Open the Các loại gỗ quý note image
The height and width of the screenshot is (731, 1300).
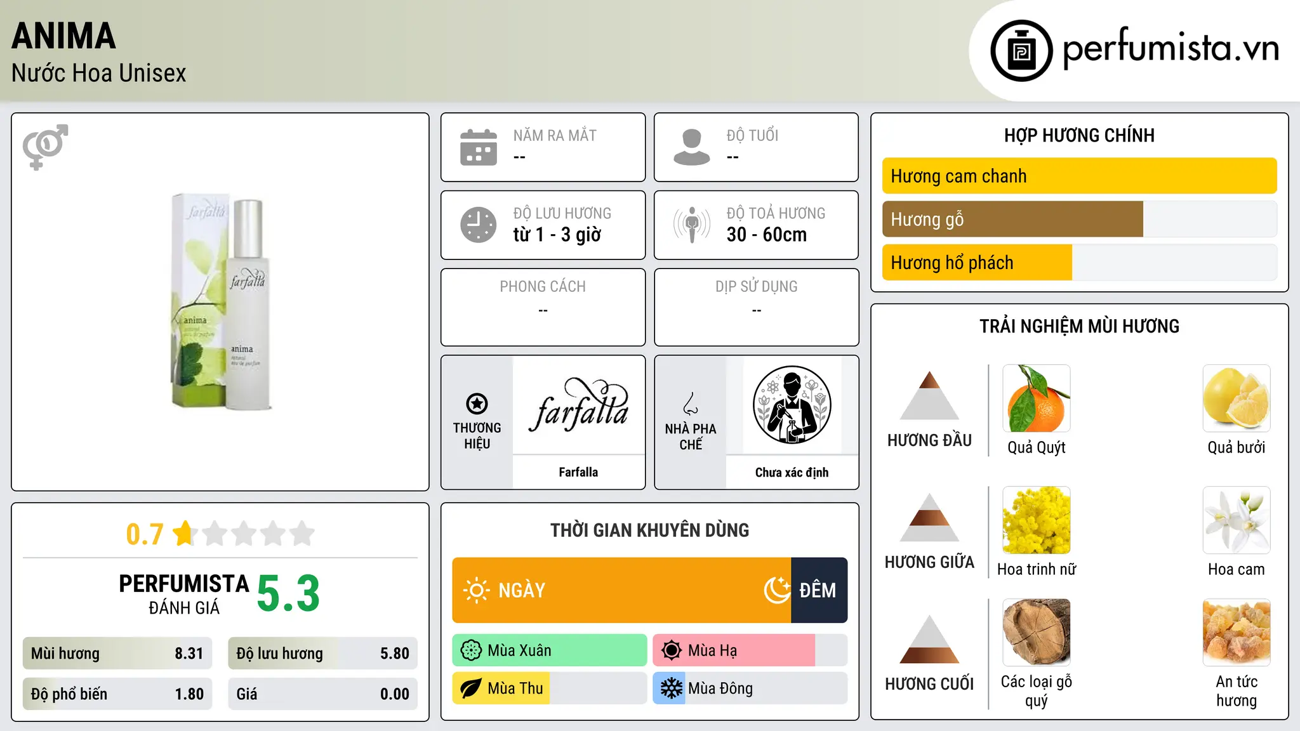click(x=1037, y=633)
